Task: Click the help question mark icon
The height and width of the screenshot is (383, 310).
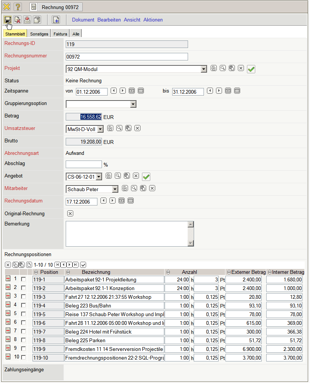Action: point(18,7)
